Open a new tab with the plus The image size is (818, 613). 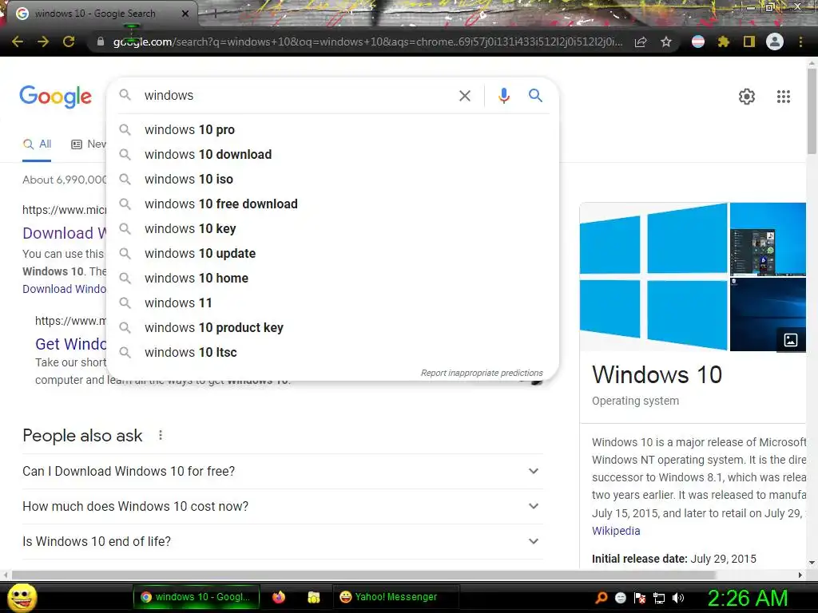pyautogui.click(x=215, y=14)
